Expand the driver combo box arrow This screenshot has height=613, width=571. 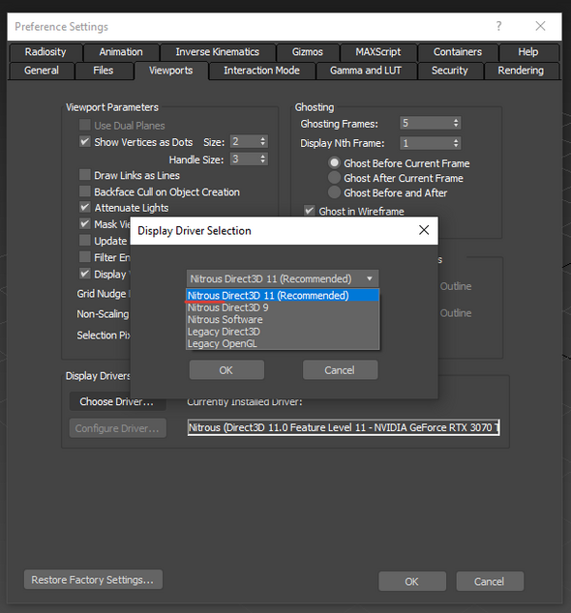[369, 278]
